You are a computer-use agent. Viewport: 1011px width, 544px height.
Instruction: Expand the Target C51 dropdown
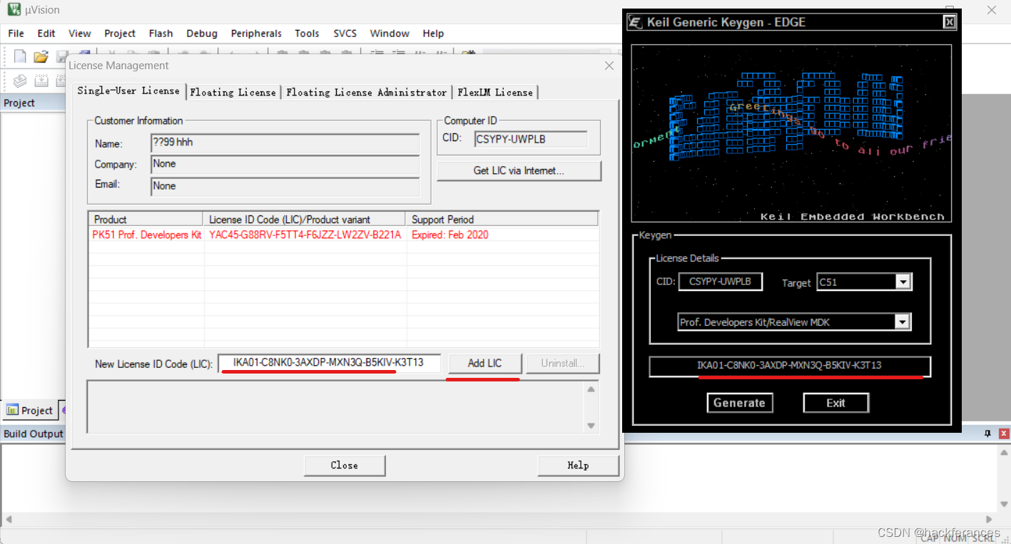point(903,282)
